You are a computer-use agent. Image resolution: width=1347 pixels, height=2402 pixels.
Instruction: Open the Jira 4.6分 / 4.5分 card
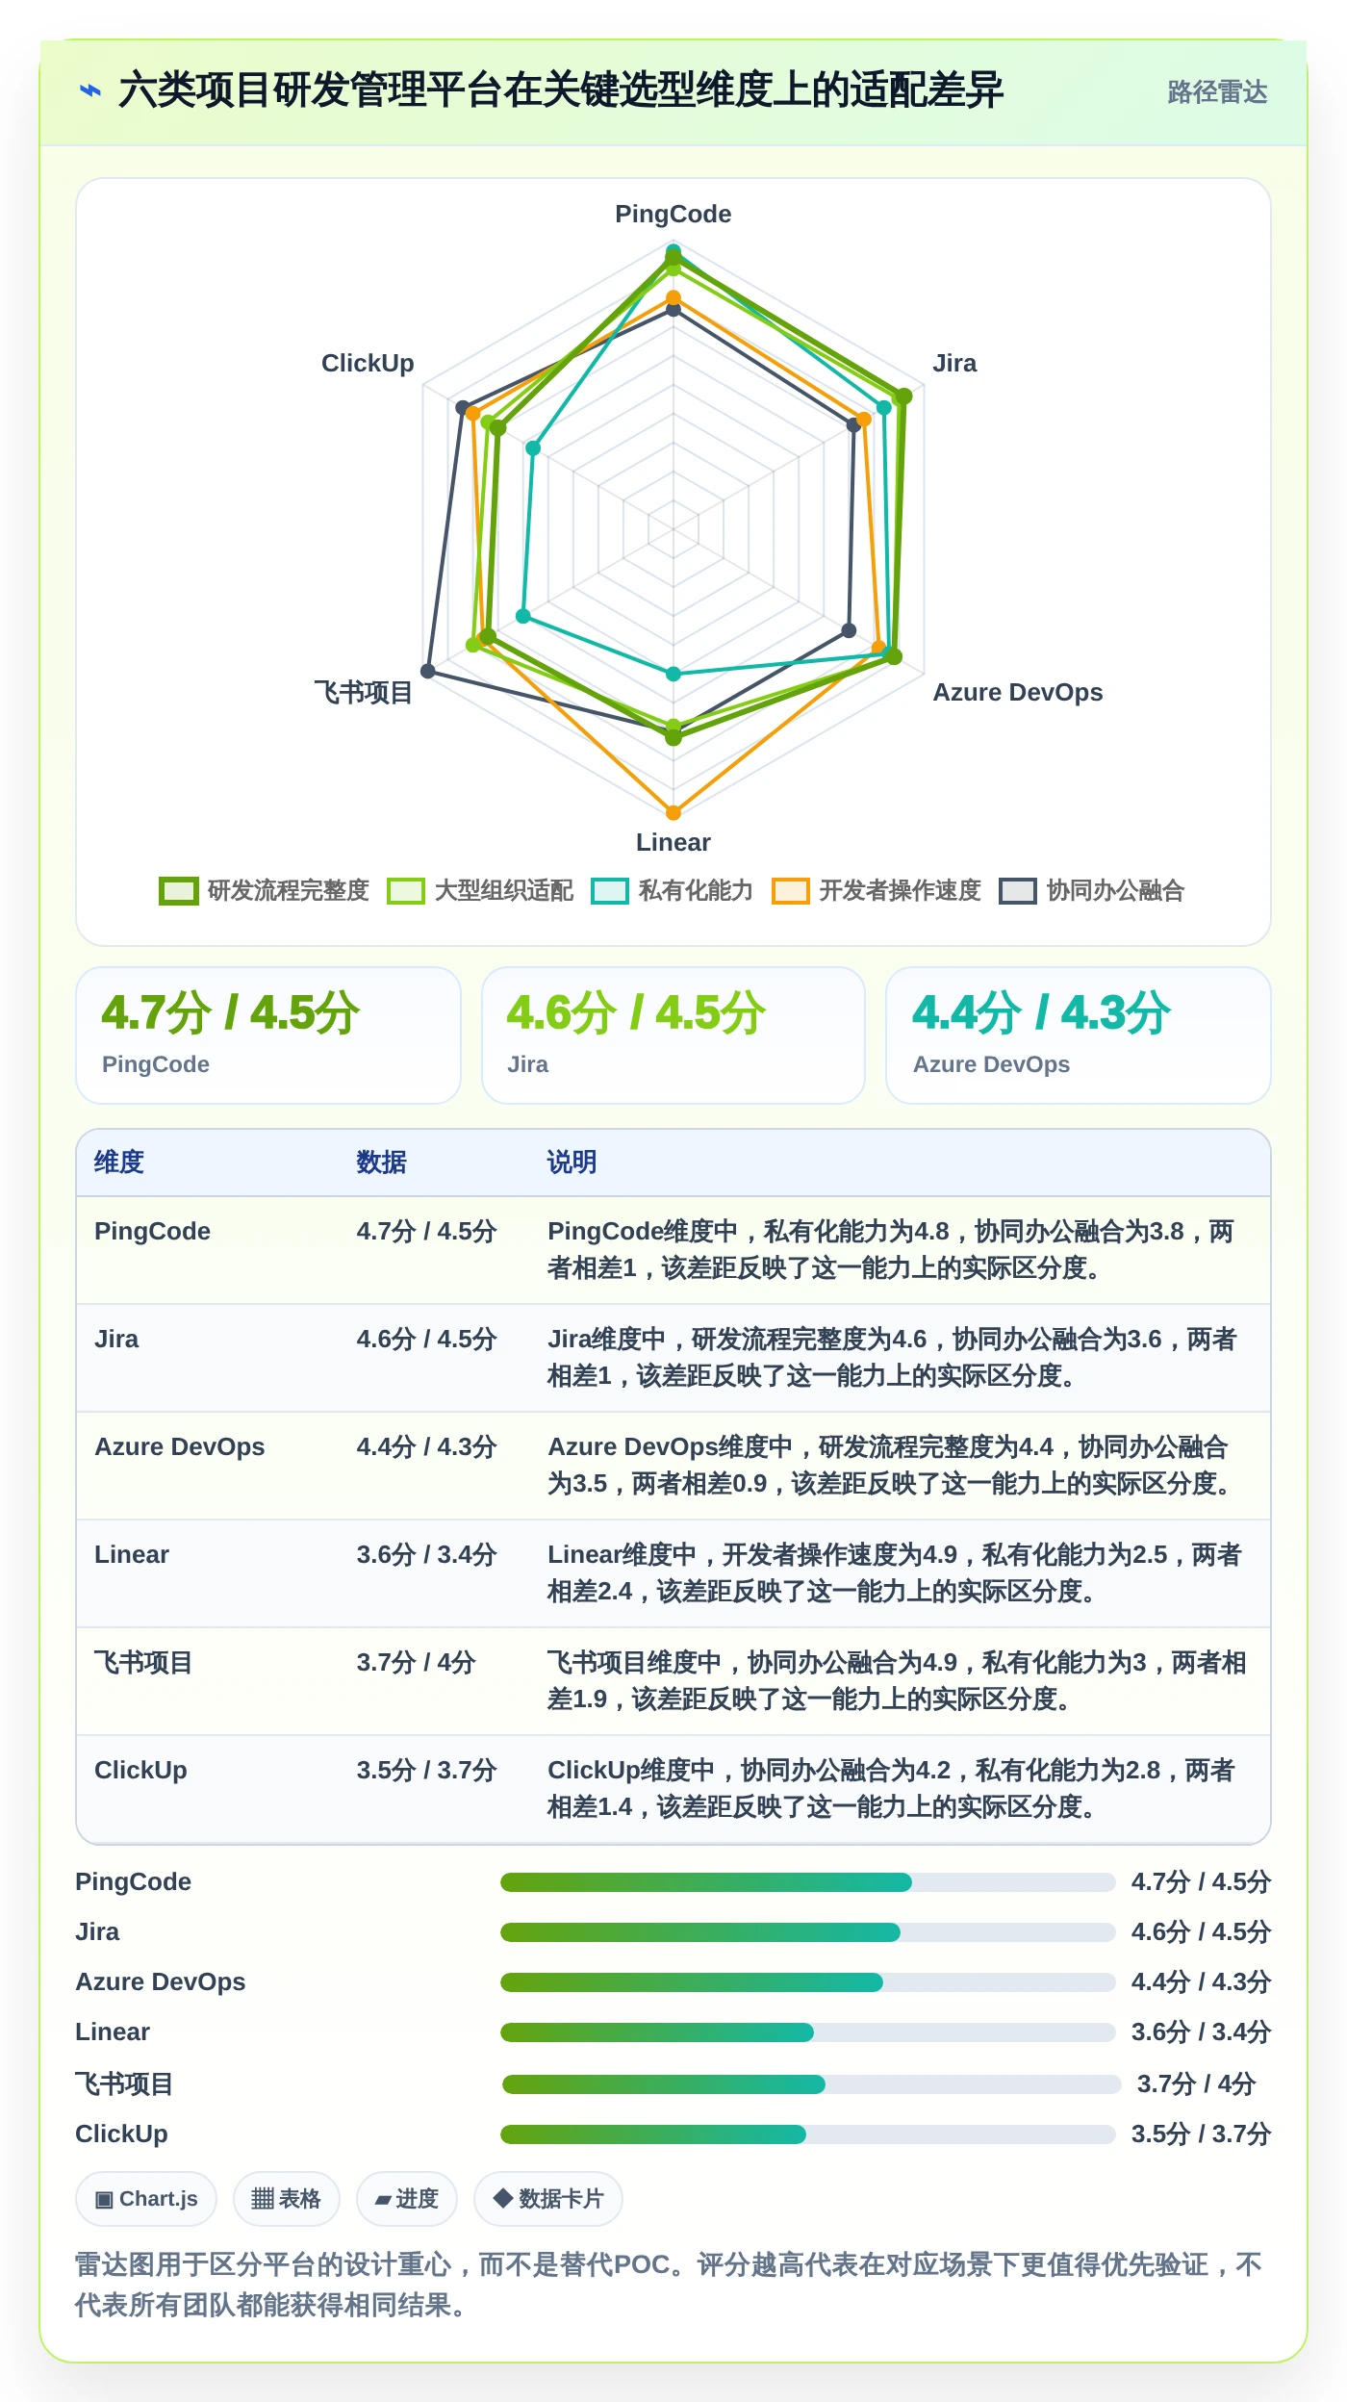[673, 1035]
